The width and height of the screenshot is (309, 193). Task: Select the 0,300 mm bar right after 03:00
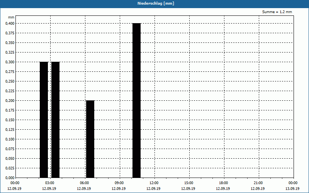(x=55, y=120)
